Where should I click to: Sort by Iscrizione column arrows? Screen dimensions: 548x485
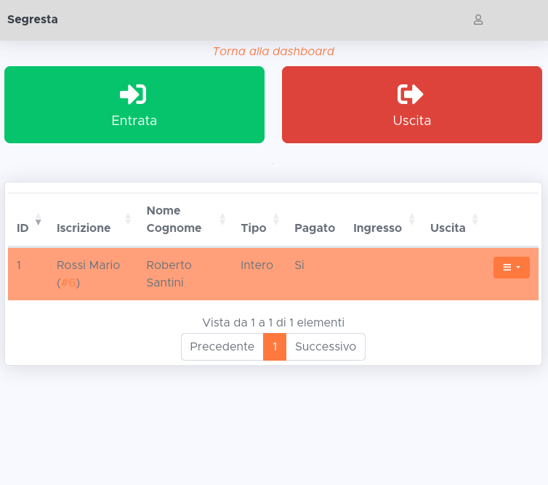point(128,220)
